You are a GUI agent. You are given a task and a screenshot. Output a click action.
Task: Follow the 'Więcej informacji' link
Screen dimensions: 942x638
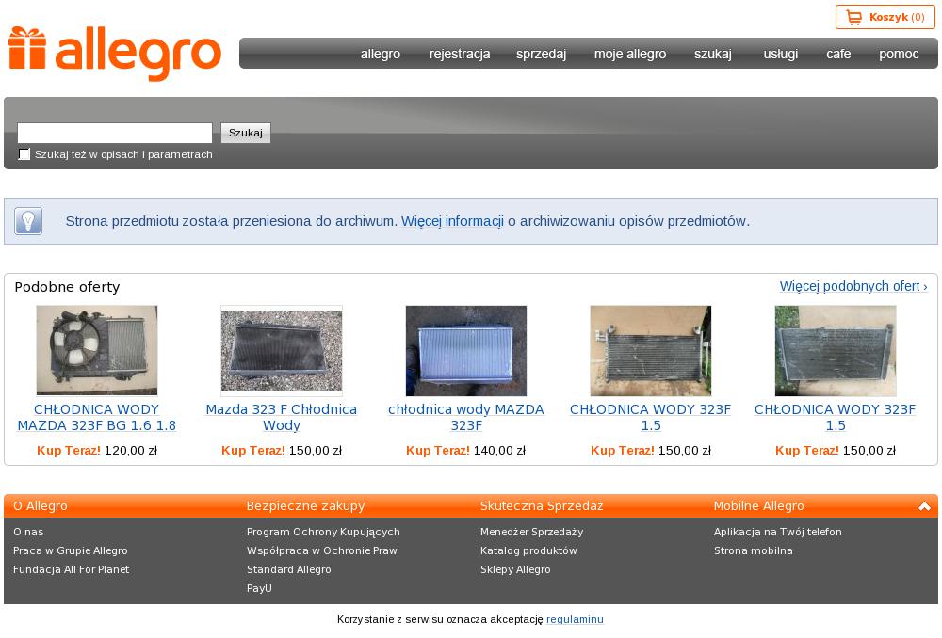[x=452, y=221]
